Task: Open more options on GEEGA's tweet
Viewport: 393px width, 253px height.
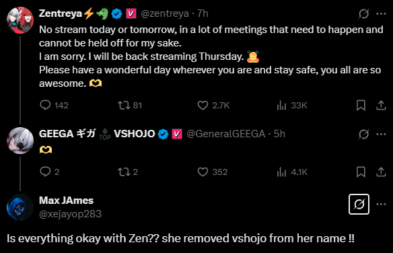Action: pyautogui.click(x=381, y=134)
